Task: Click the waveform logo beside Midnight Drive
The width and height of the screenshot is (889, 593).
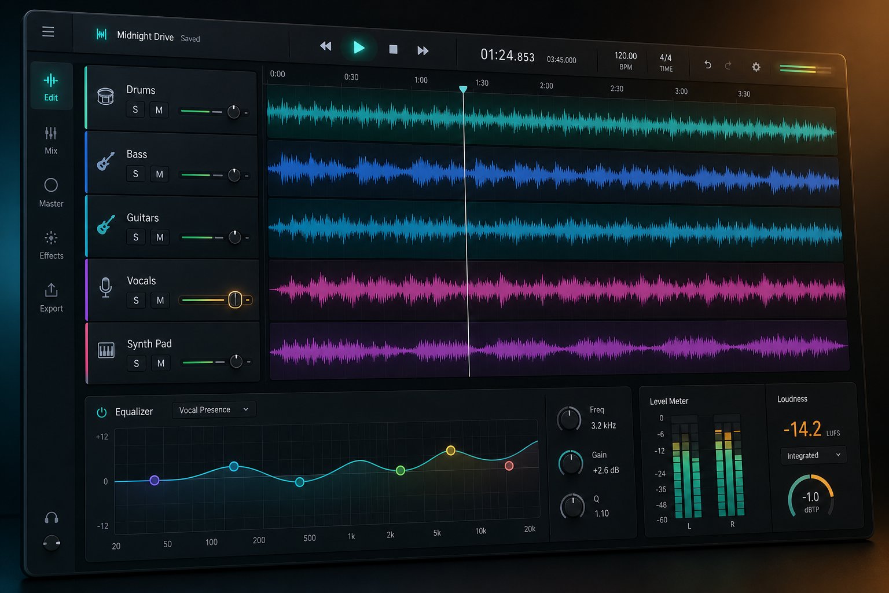Action: point(101,35)
